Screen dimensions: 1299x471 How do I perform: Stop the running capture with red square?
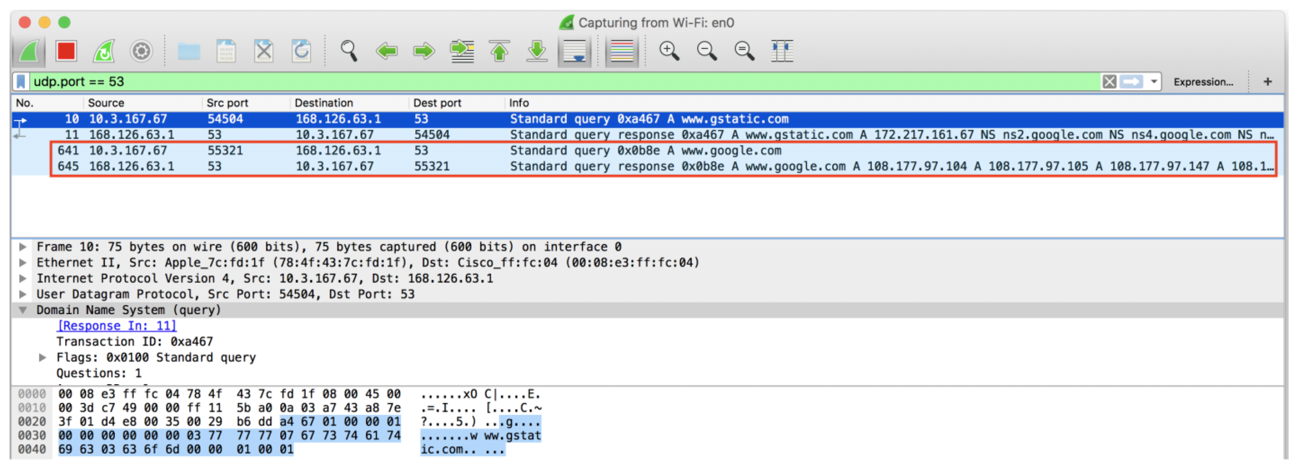pos(66,51)
